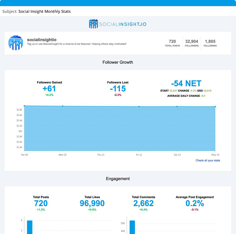
Task: Select the Follower Growth section header
Action: coord(118,62)
